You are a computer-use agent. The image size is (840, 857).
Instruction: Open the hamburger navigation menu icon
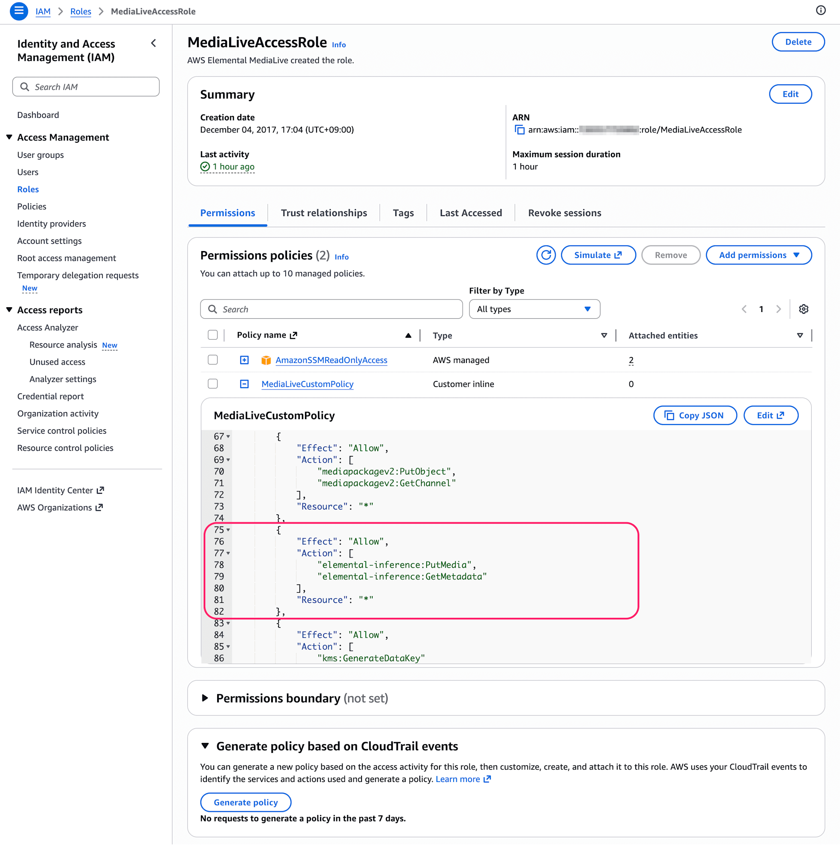[x=18, y=11]
